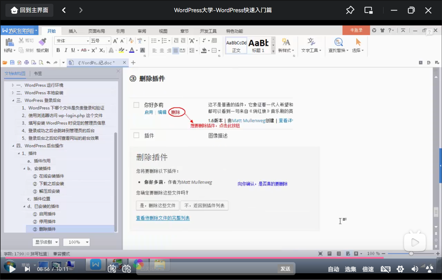Image resolution: width=442 pixels, height=280 pixels.
Task: Click 是，删除这些文件 button
Action: tap(158, 206)
